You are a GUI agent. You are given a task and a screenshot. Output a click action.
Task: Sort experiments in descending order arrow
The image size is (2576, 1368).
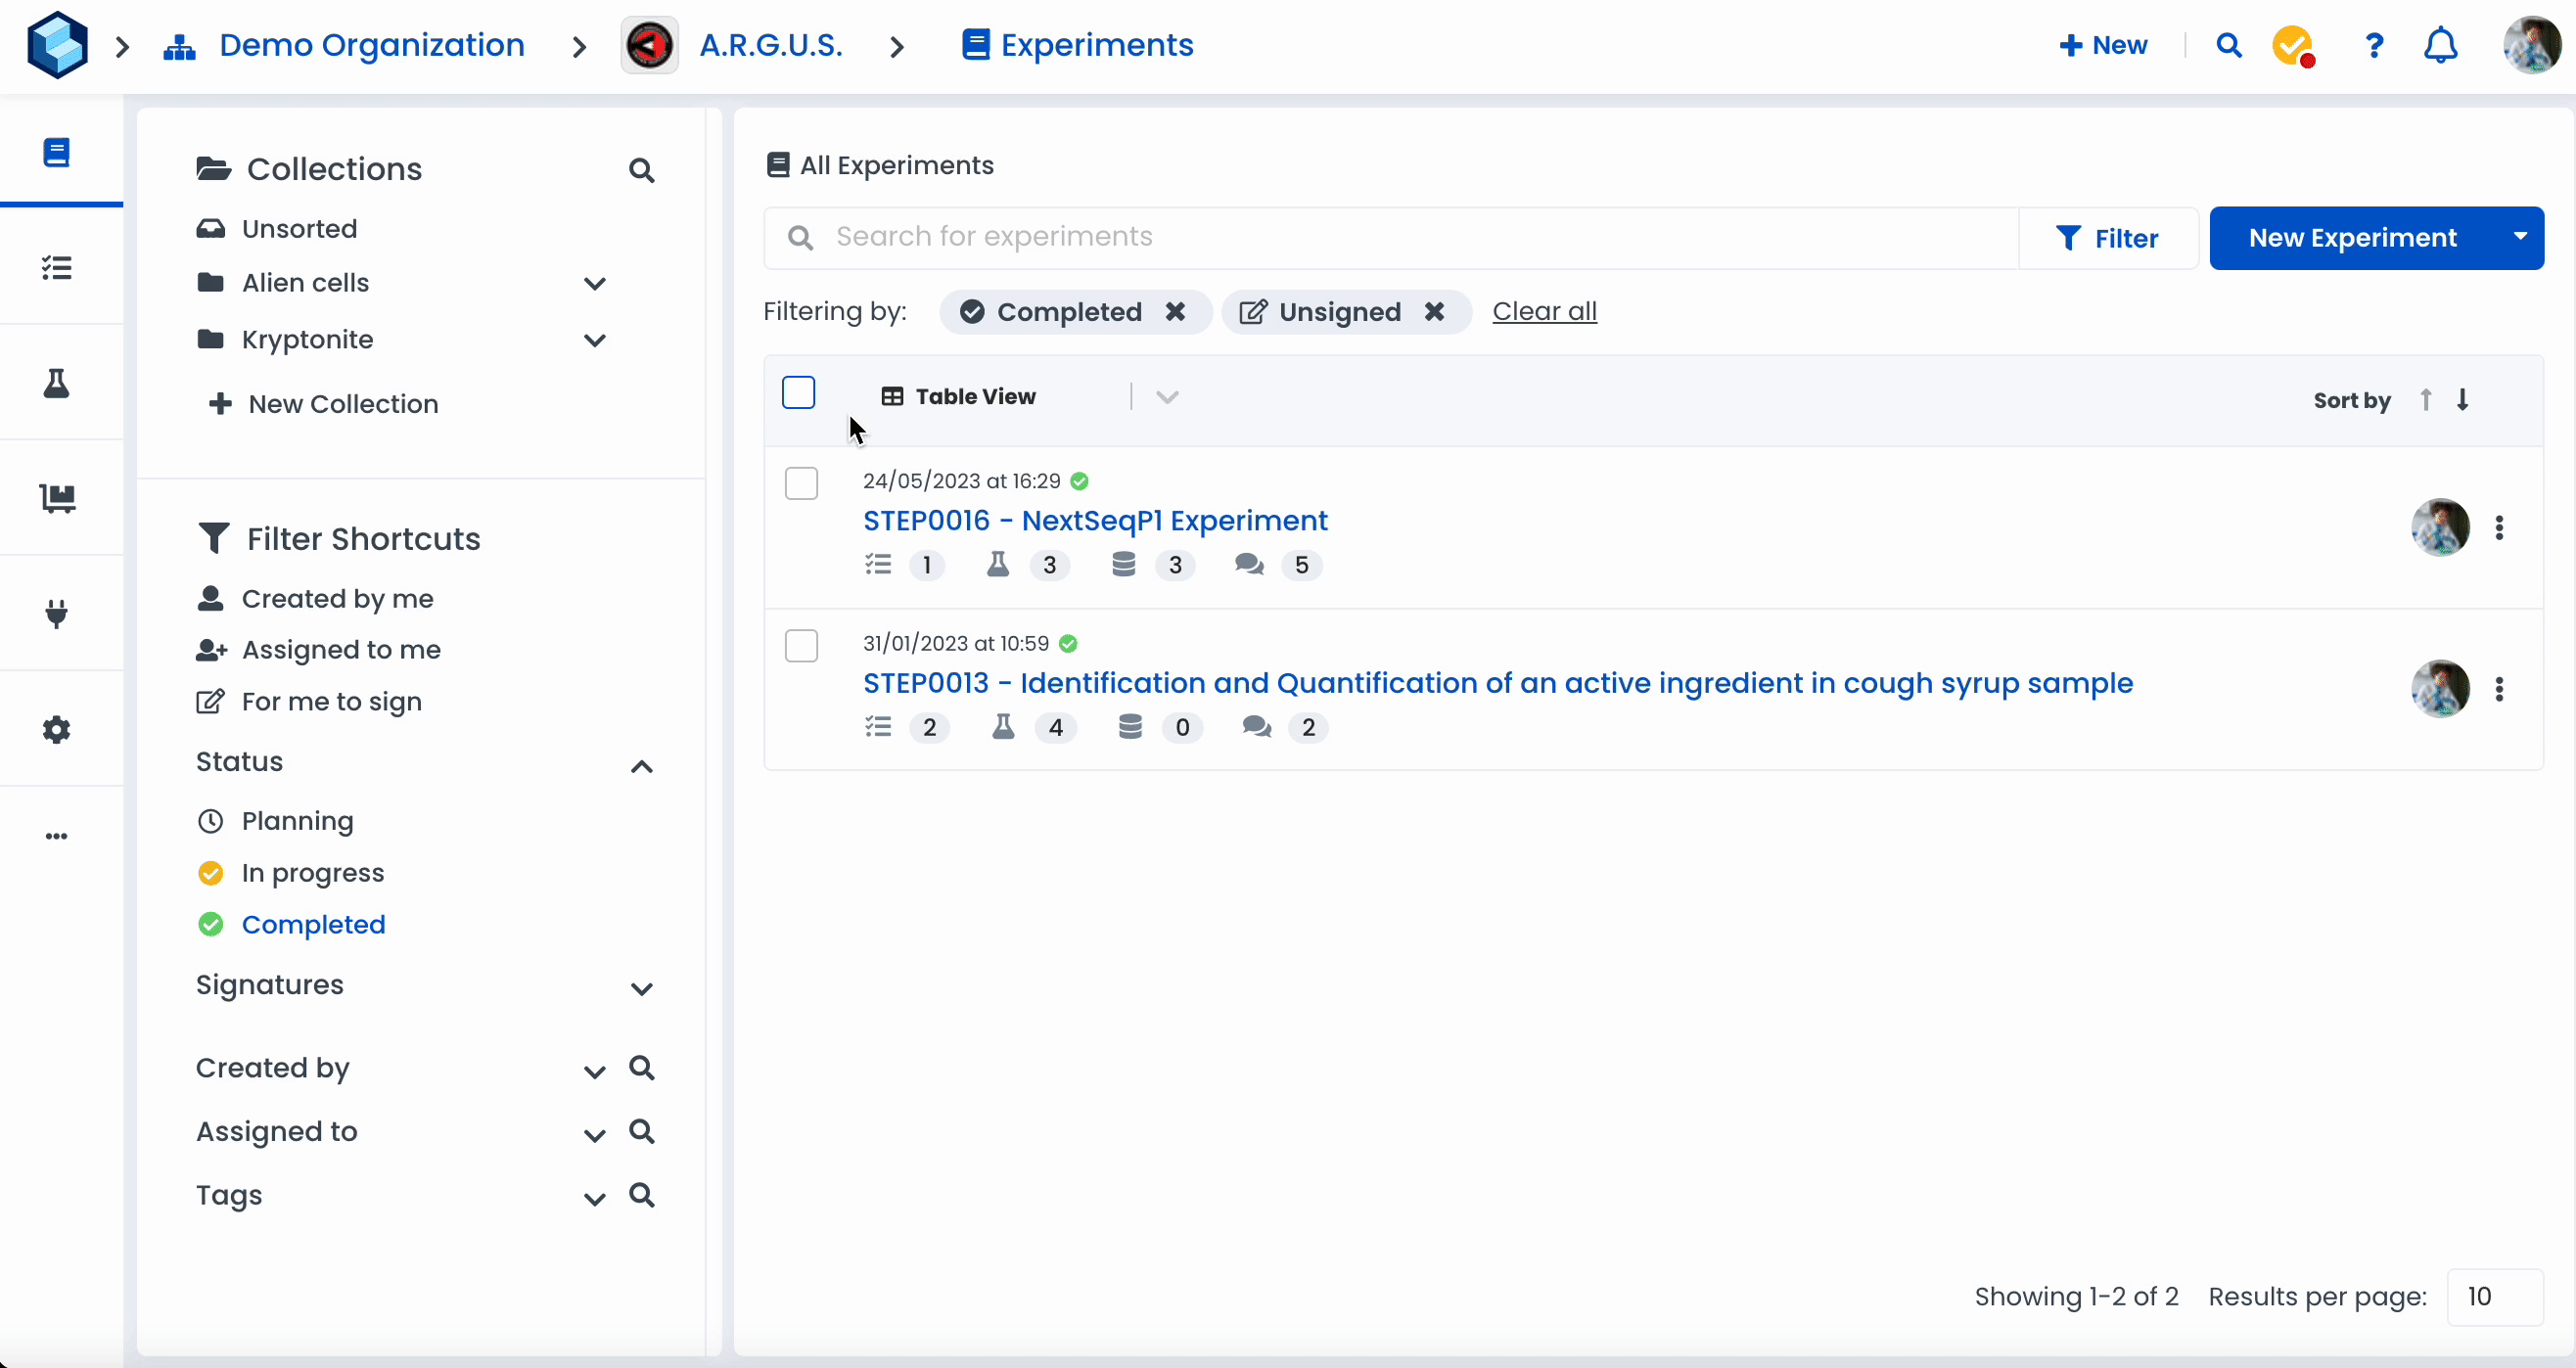tap(2463, 400)
